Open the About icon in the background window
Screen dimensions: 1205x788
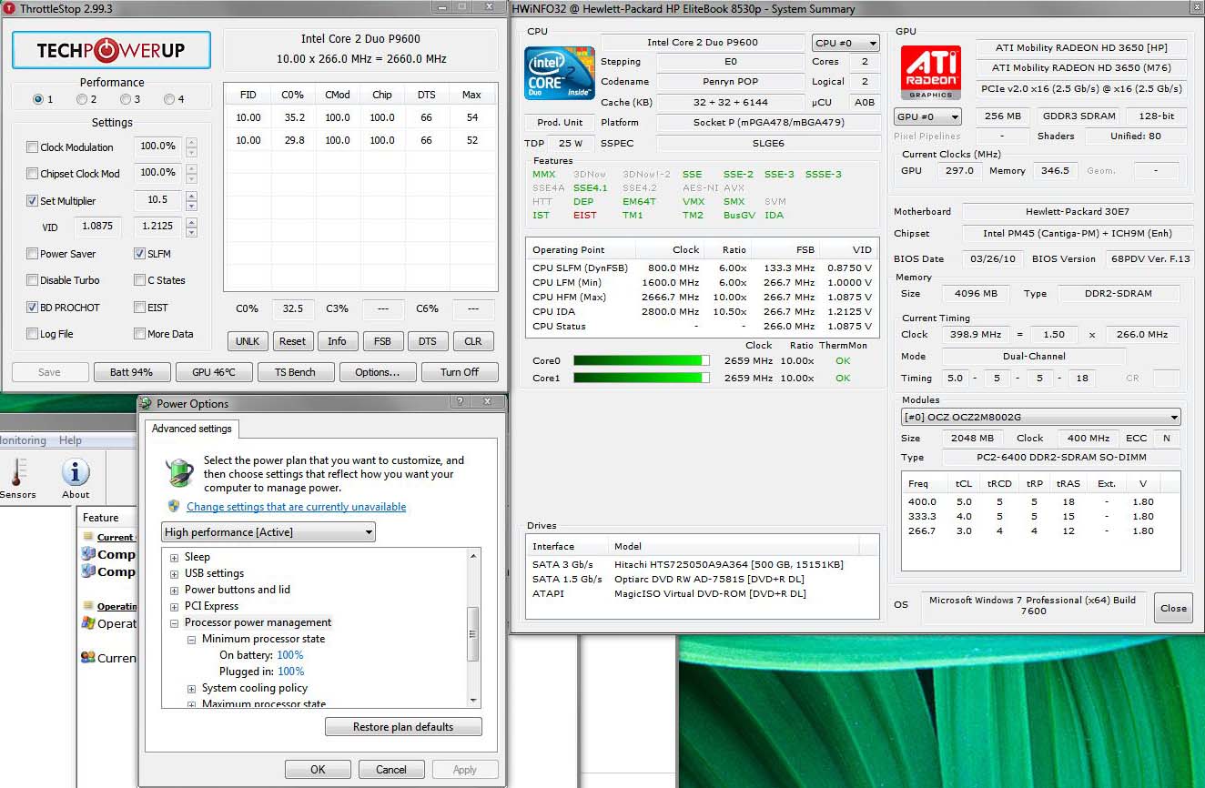pyautogui.click(x=76, y=480)
